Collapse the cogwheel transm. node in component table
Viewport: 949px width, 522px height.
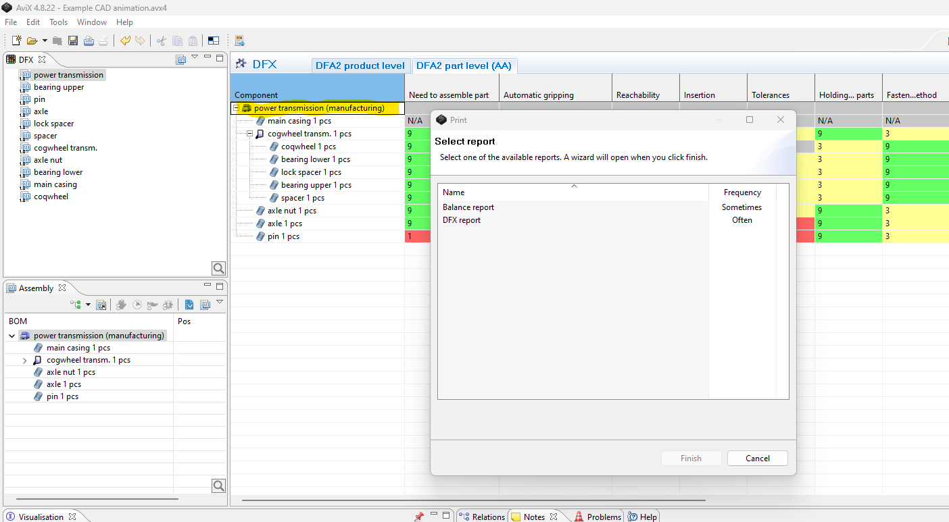coord(249,134)
